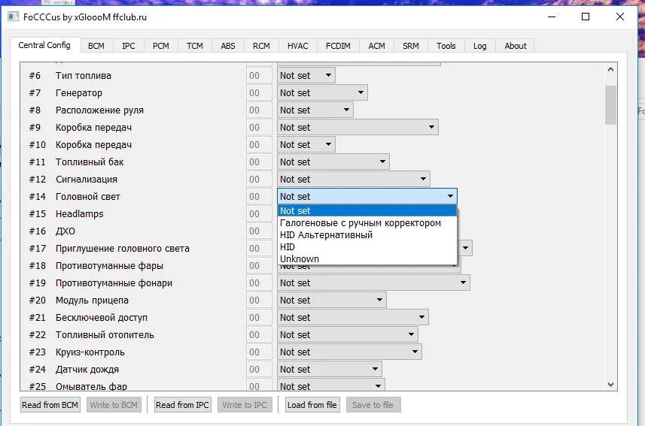Click the vertical scrollbar thumb
This screenshot has width=645, height=426.
click(610, 104)
